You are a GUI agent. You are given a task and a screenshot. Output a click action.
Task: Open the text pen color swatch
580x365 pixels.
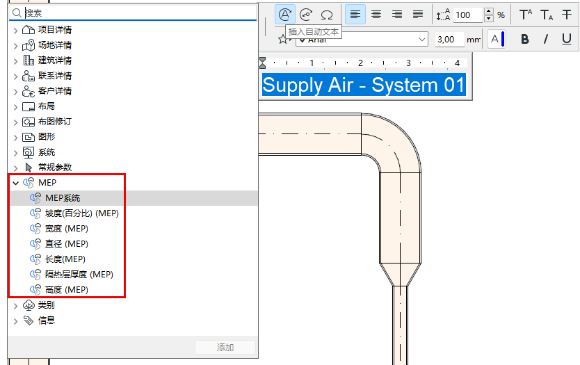(496, 39)
